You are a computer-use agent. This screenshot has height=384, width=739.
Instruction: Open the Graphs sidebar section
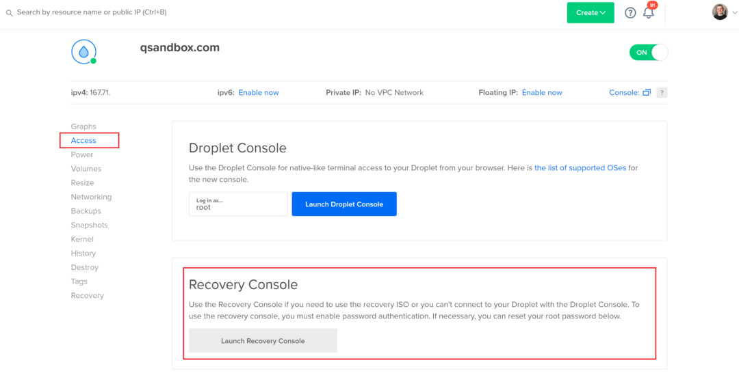[83, 126]
